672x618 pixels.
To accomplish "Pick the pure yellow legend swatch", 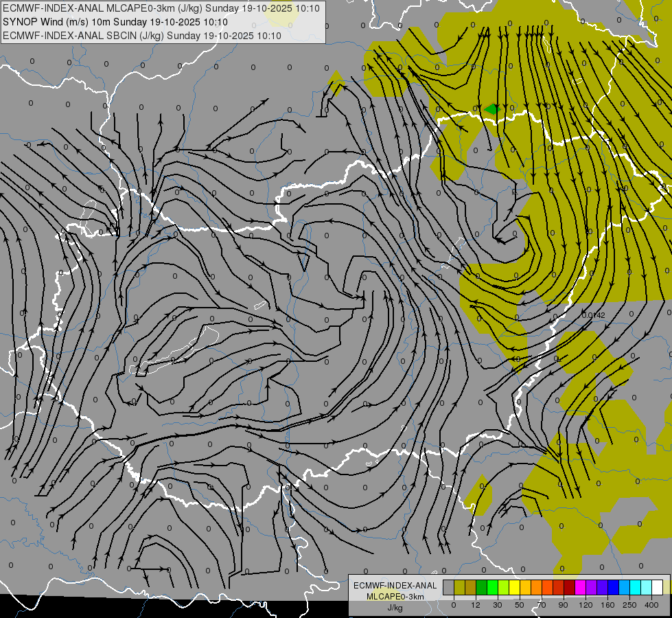I will 515,587.
